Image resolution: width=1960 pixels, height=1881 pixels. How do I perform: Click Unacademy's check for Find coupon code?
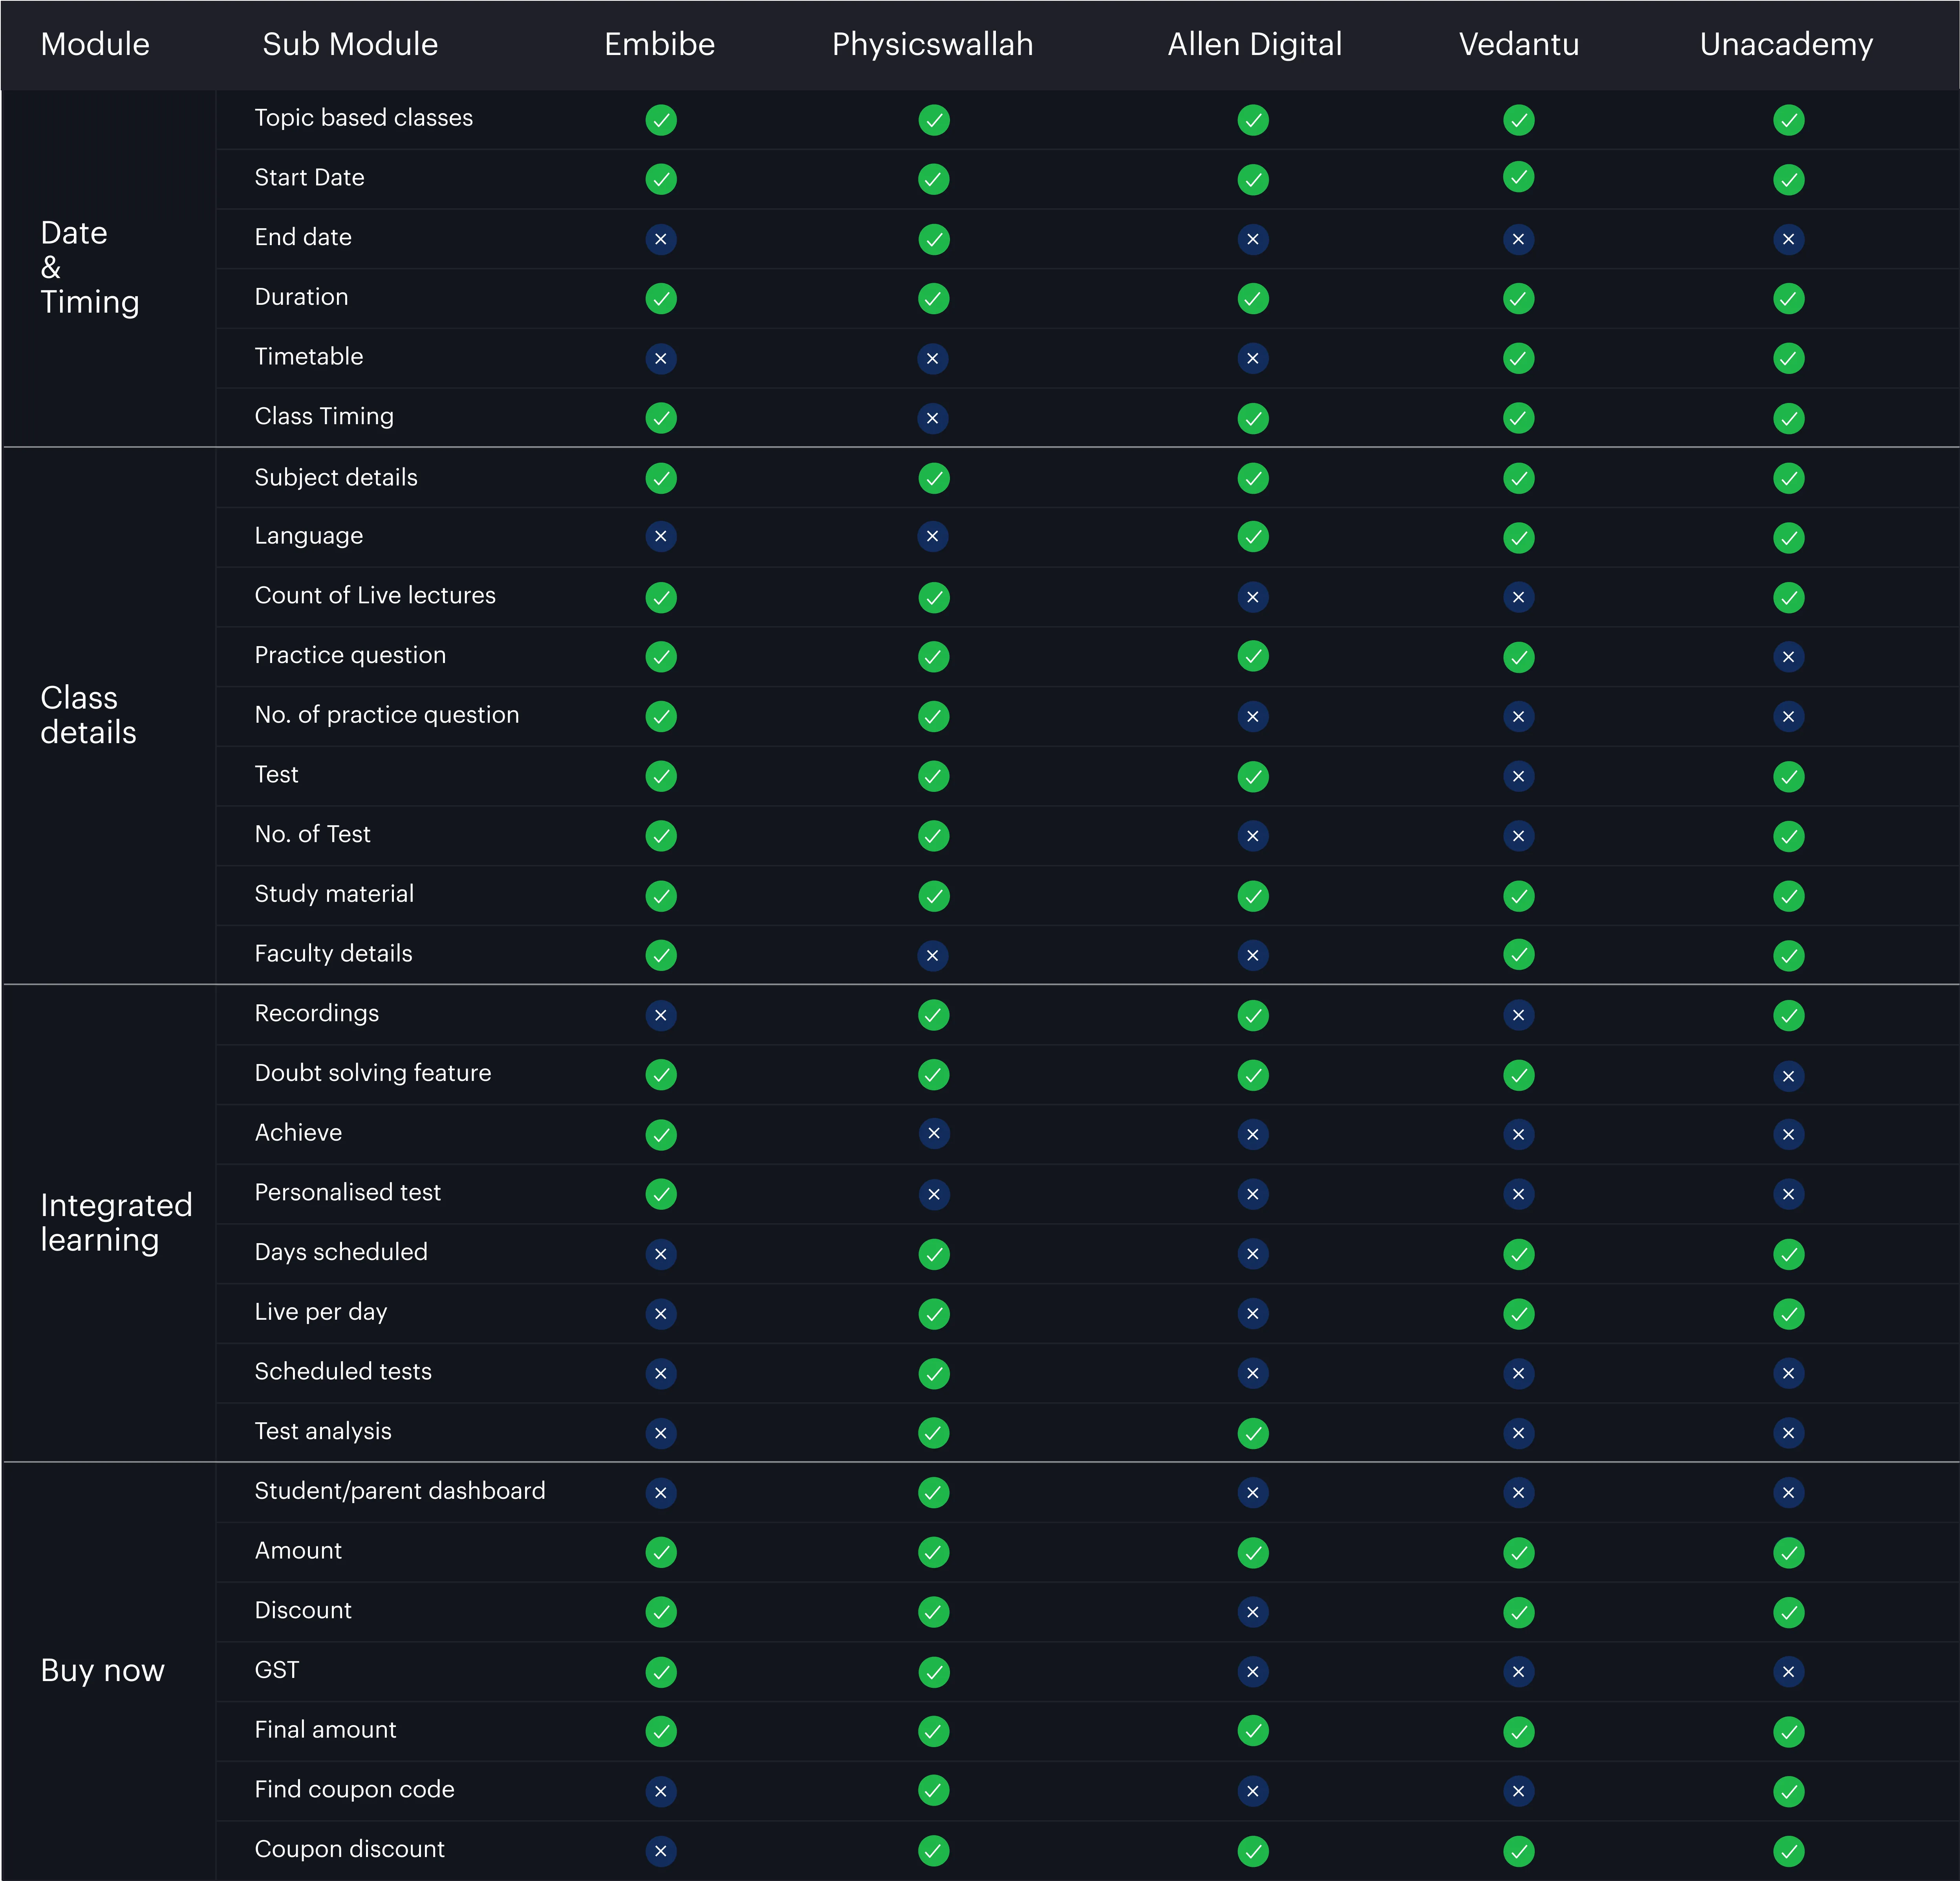[1789, 1791]
